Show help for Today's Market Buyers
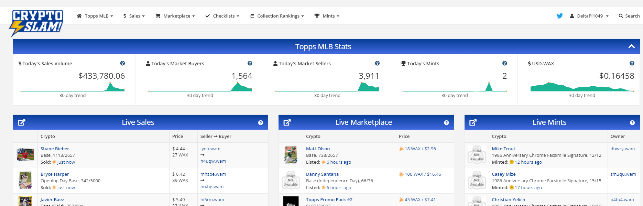This screenshot has height=206, width=643. [250, 63]
